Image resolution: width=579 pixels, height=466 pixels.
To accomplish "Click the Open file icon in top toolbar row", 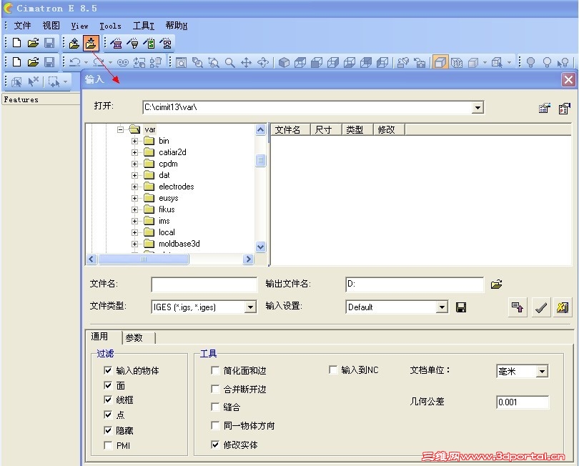I will (33, 43).
